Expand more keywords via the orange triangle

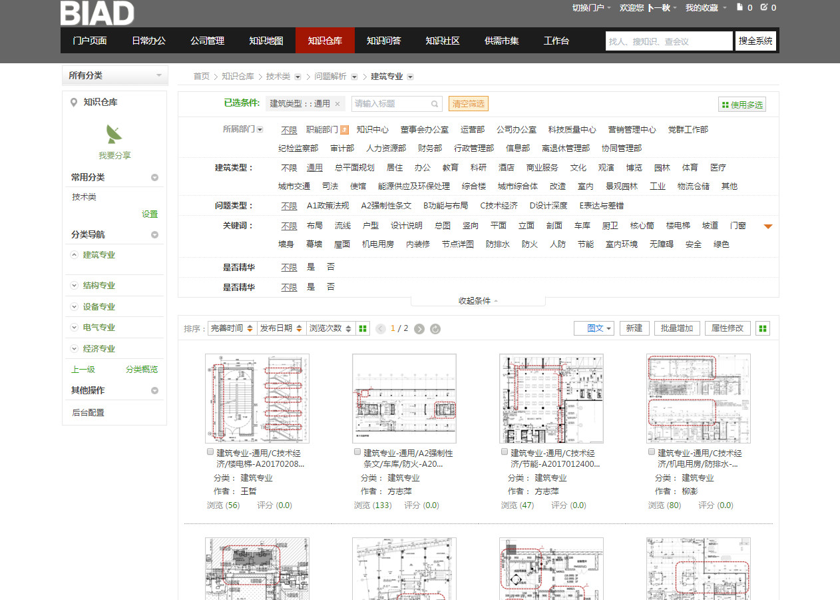coord(767,226)
